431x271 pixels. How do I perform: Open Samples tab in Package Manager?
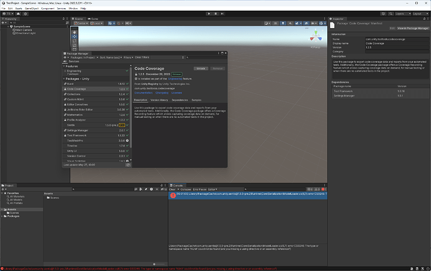pyautogui.click(x=196, y=100)
